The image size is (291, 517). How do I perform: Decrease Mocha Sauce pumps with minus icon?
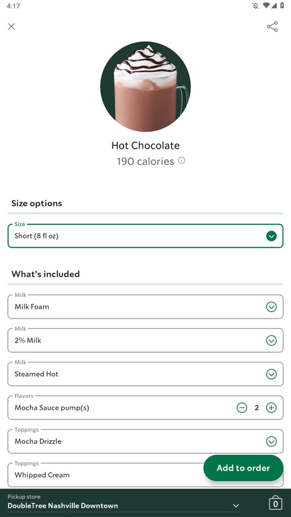tap(242, 408)
